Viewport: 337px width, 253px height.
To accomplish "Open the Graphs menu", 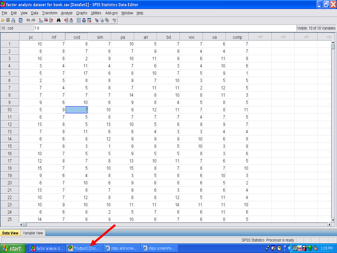I will [81, 13].
